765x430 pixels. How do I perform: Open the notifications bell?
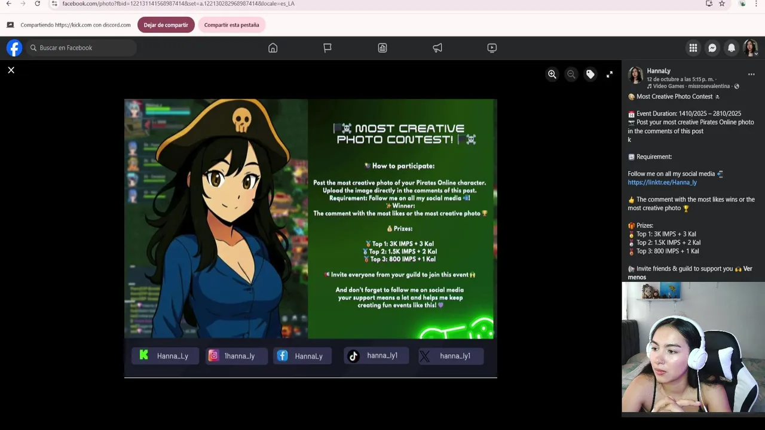pyautogui.click(x=732, y=48)
